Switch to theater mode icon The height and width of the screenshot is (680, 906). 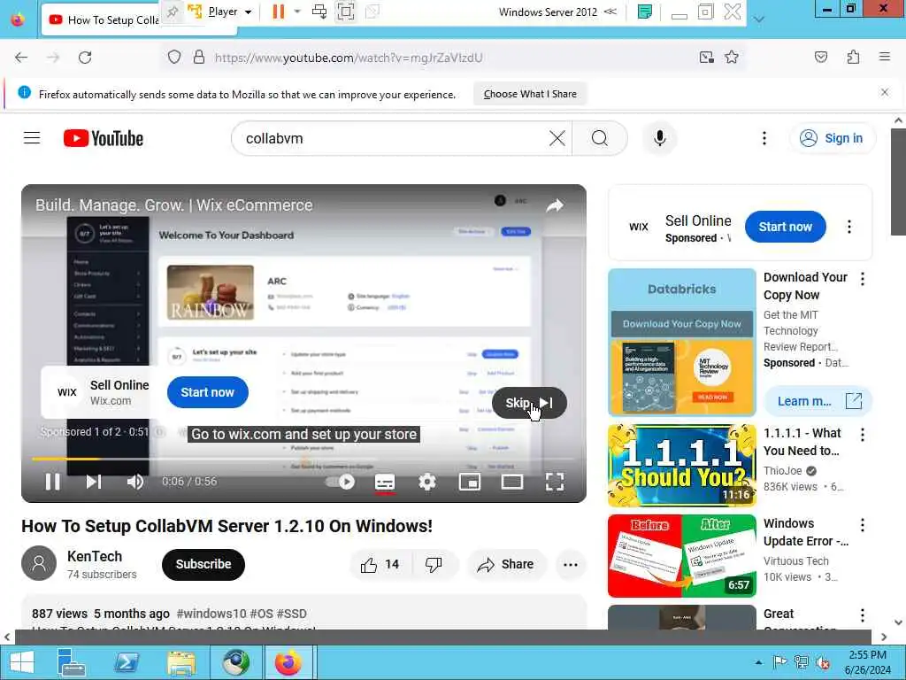512,482
